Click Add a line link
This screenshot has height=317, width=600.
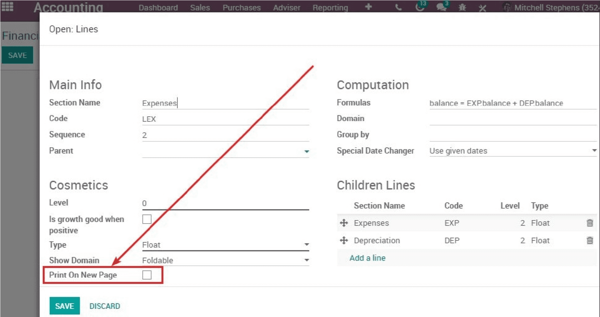(367, 258)
